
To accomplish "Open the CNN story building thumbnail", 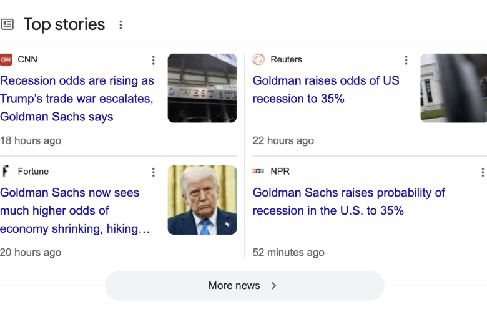I will click(202, 88).
